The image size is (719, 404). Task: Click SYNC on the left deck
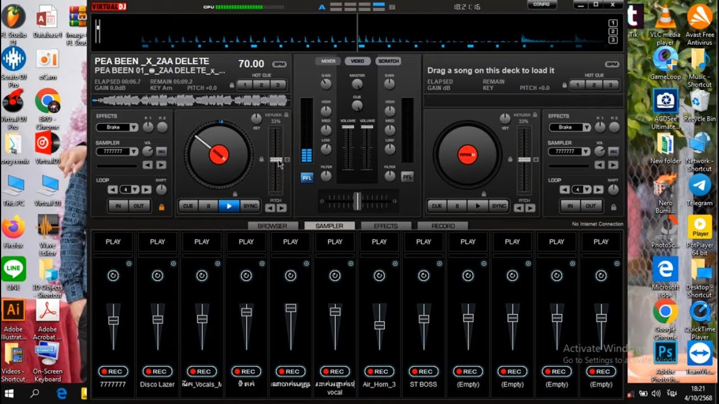250,206
